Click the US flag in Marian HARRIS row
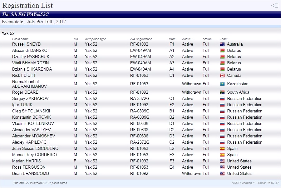 pyautogui.click(x=222, y=161)
